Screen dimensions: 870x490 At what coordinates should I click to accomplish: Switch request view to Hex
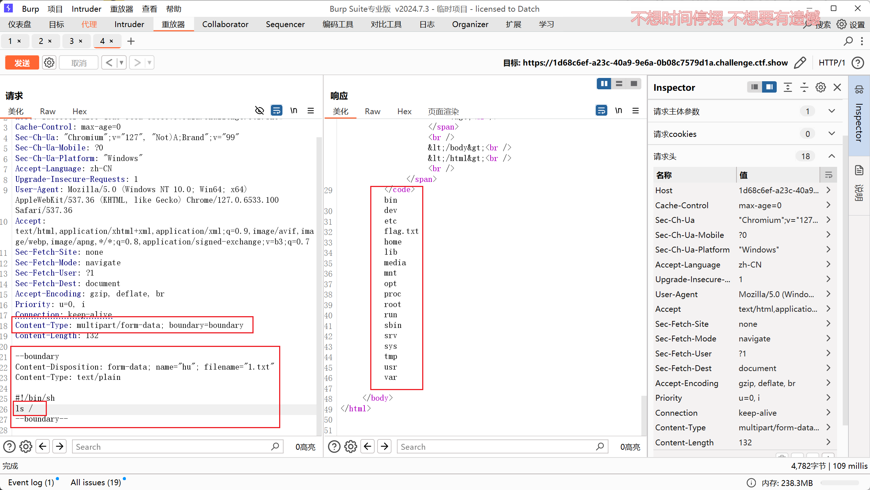click(x=79, y=111)
